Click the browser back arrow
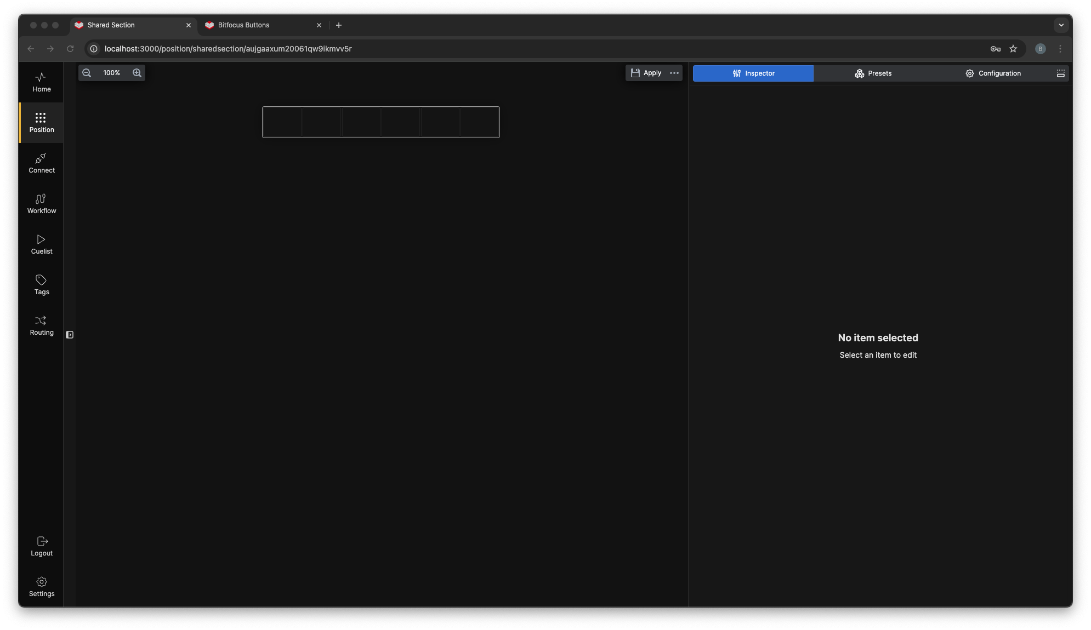1091x630 pixels. (x=31, y=49)
